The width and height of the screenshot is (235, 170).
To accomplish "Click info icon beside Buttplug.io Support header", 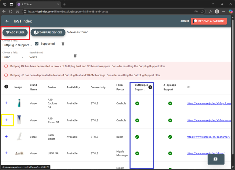I will (150, 87).
